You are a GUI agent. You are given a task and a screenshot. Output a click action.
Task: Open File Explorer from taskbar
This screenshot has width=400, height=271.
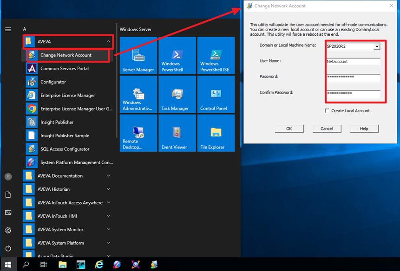(63, 265)
